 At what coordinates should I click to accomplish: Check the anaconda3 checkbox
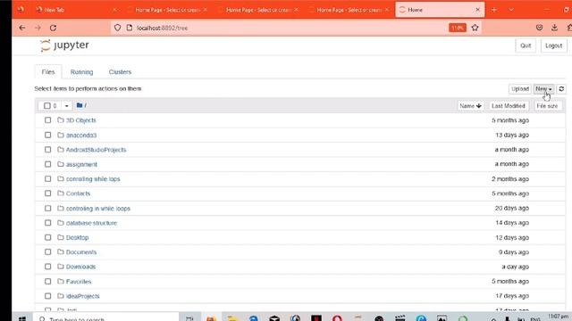(47, 135)
